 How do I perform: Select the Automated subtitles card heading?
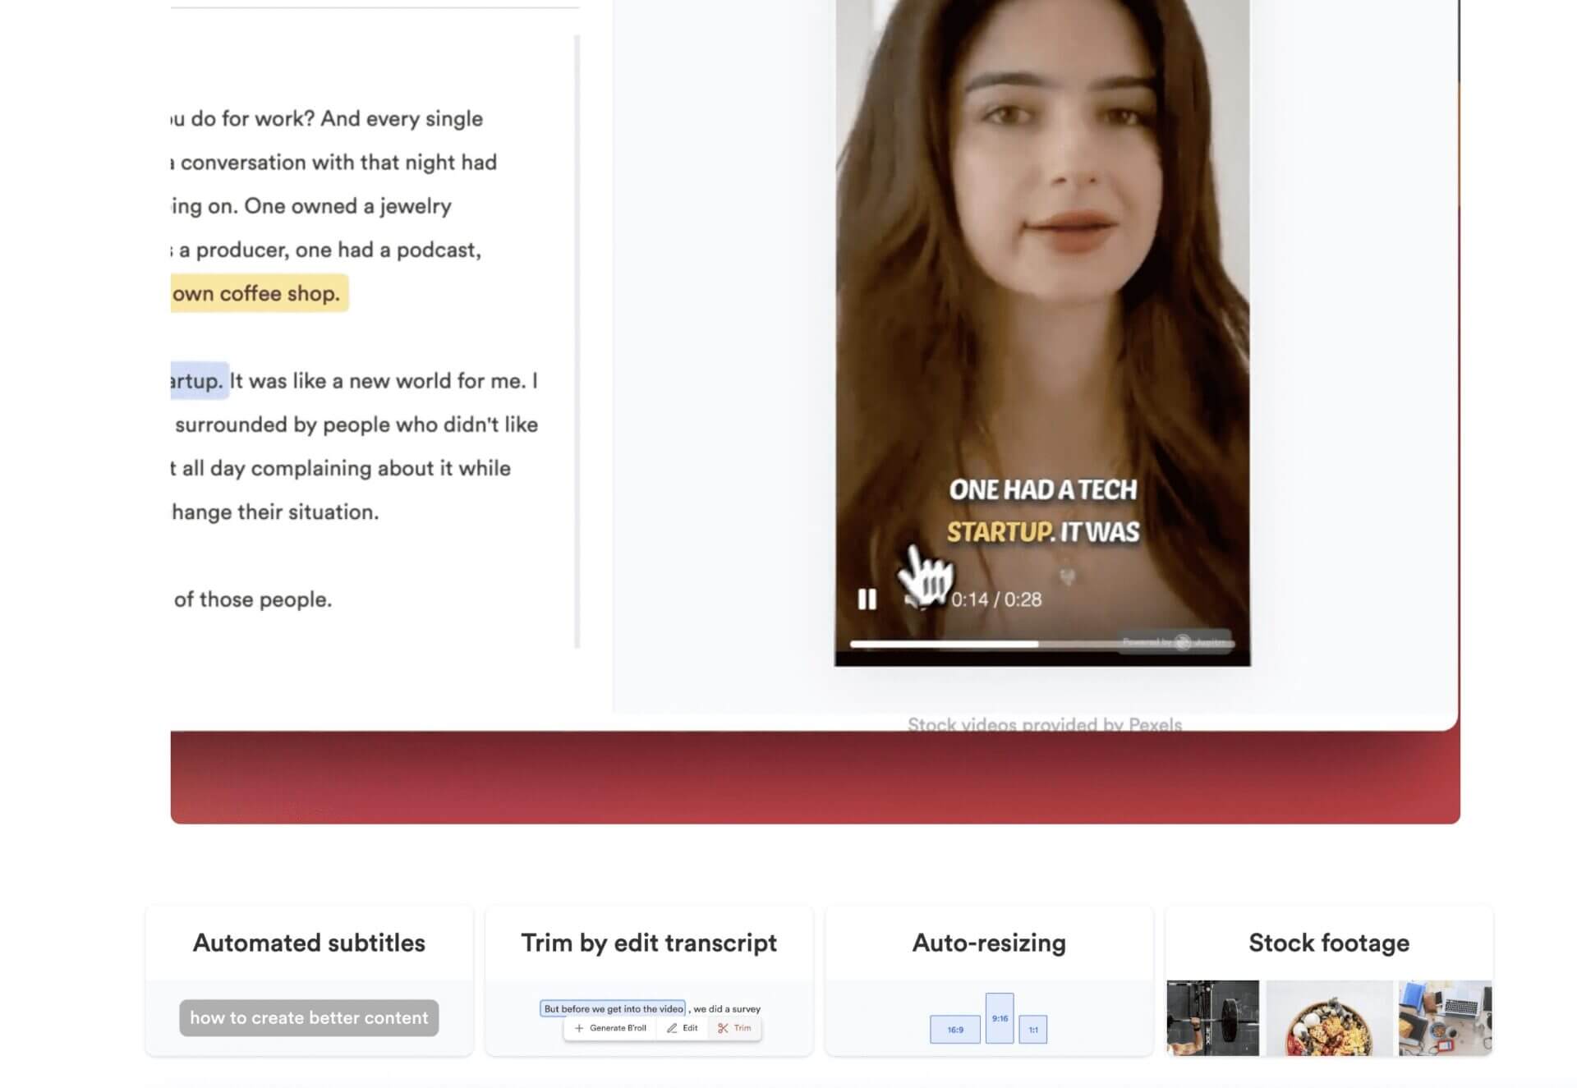(309, 943)
